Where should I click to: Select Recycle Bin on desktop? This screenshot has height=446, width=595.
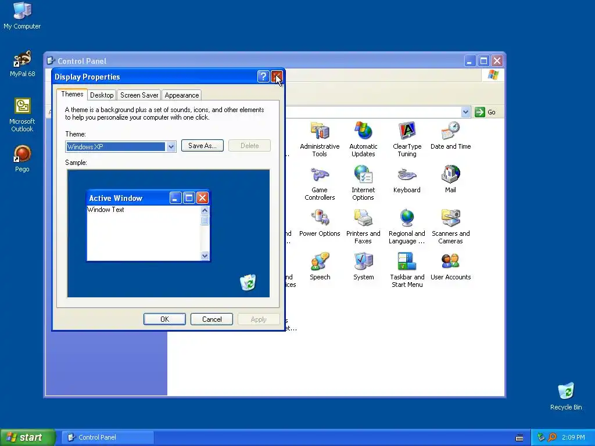566,396
